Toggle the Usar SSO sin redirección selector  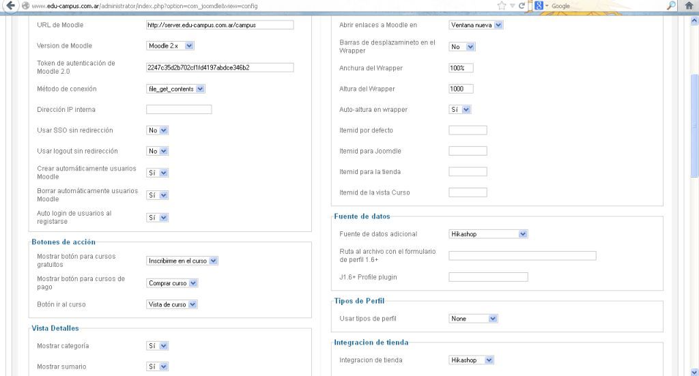click(158, 130)
